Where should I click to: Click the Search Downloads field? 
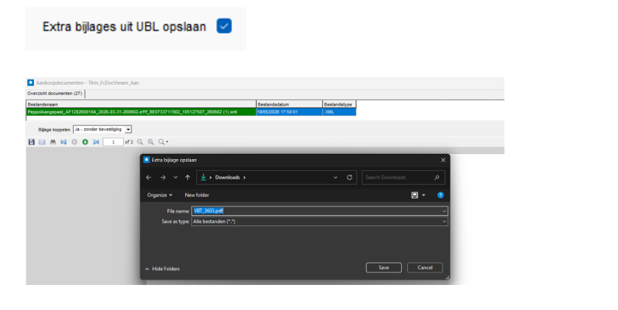tap(403, 177)
